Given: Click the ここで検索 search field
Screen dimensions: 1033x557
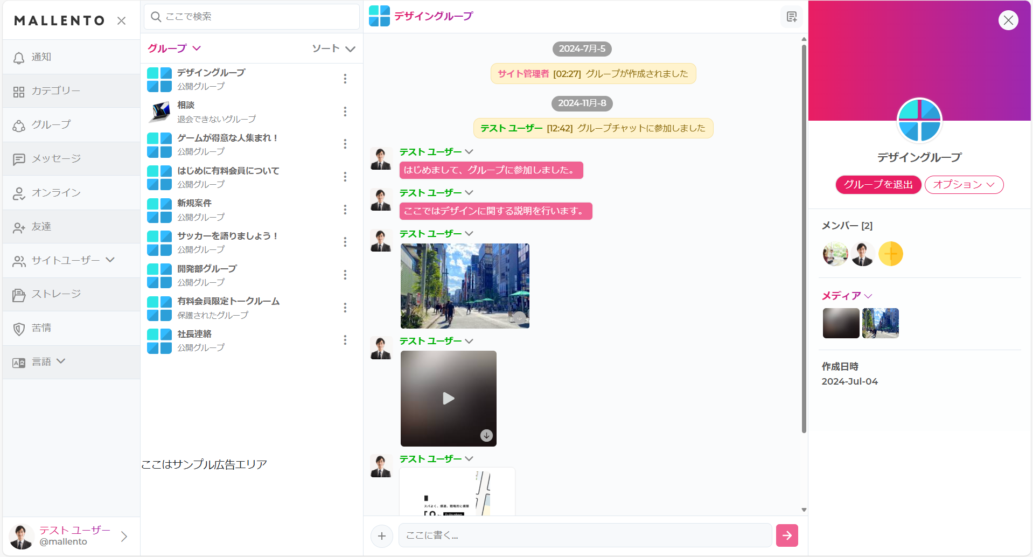Looking at the screenshot, I should 252,17.
